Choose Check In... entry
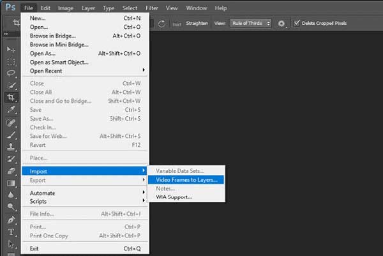 (x=84, y=127)
